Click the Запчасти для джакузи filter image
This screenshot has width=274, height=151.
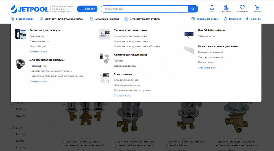[x=20, y=34]
